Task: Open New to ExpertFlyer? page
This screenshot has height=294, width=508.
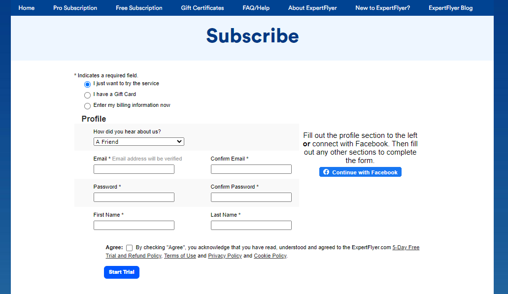Action: (x=383, y=8)
